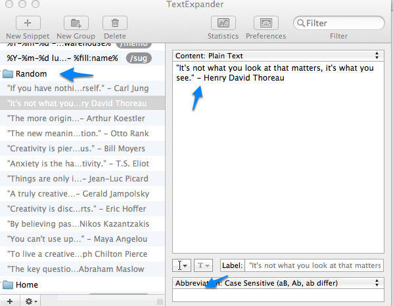The height and width of the screenshot is (306, 393).
Task: Click the plus button below snippet list
Action: [10, 301]
